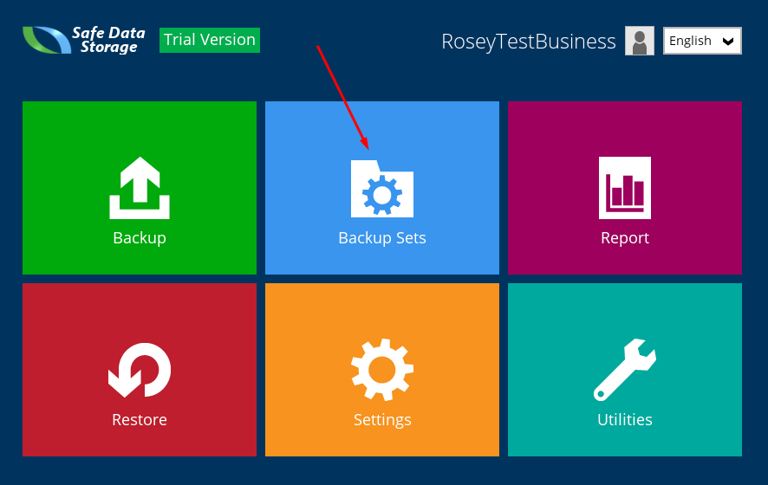Click the user profile avatar icon
Screen dimensions: 768x485
click(639, 41)
